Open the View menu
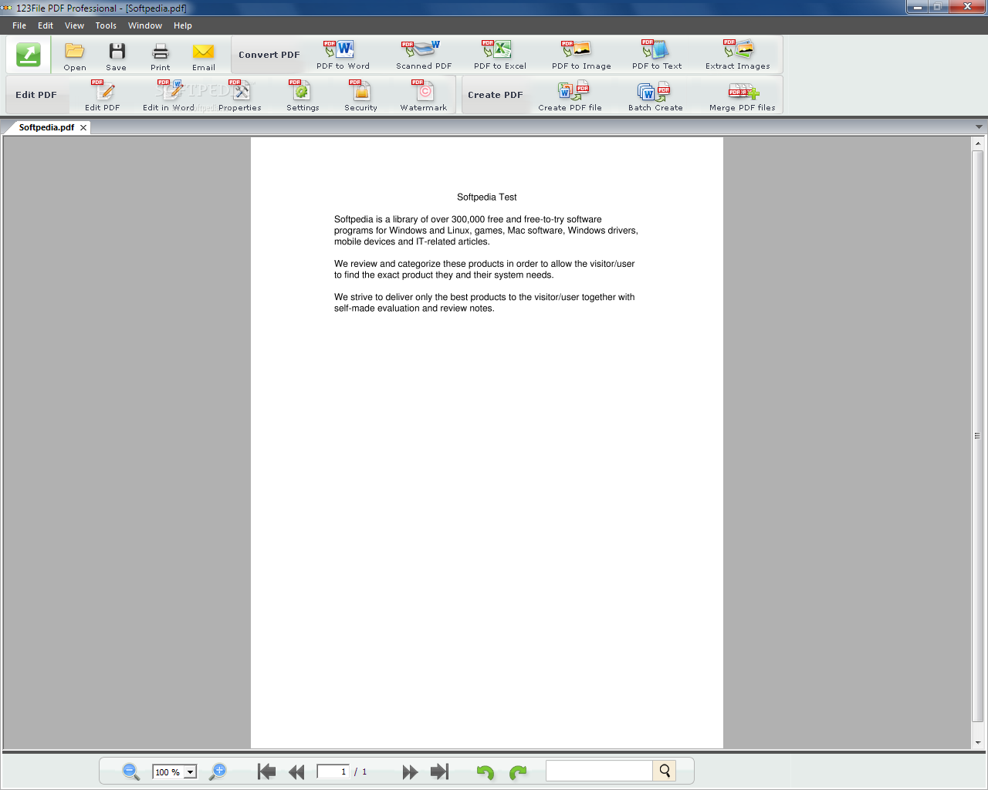The image size is (988, 790). point(74,25)
